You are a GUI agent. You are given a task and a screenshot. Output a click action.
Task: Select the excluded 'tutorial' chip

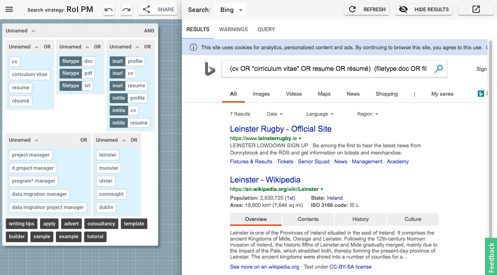[95, 237]
